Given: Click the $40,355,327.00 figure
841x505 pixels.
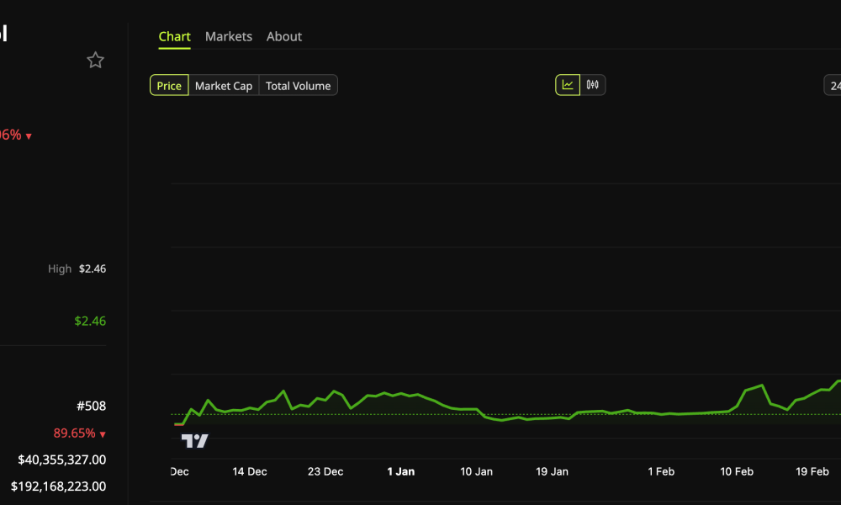Looking at the screenshot, I should pos(62,460).
